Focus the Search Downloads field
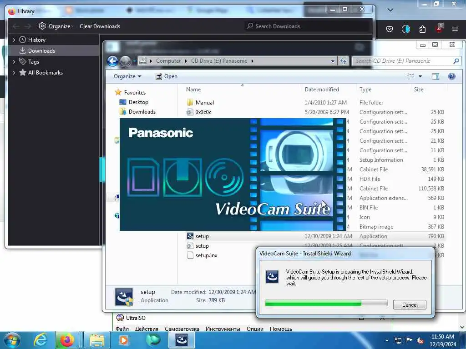Image resolution: width=466 pixels, height=349 pixels. pos(308,26)
